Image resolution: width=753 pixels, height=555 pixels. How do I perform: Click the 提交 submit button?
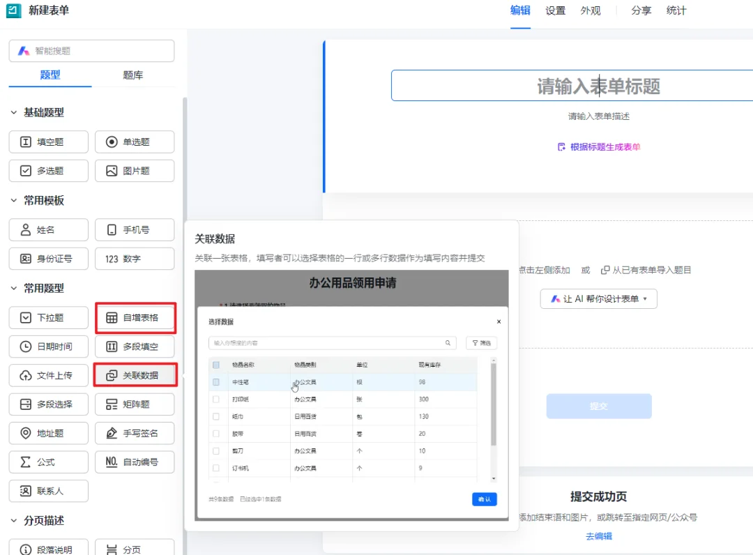(x=599, y=406)
